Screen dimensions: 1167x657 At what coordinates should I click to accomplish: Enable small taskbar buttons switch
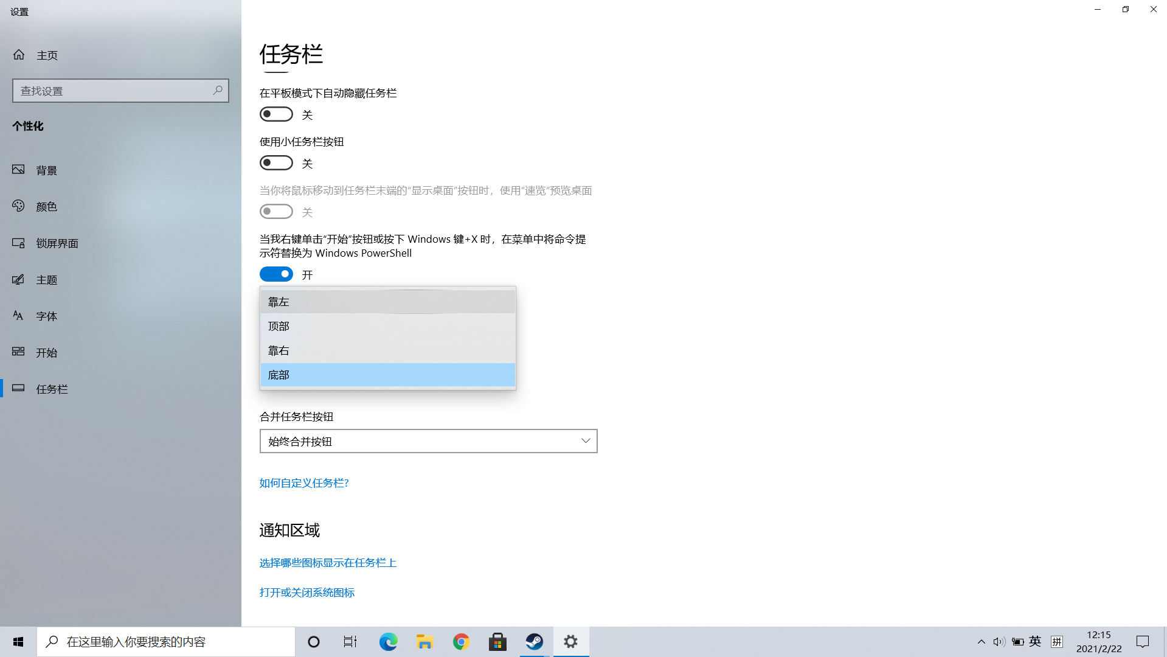point(276,163)
